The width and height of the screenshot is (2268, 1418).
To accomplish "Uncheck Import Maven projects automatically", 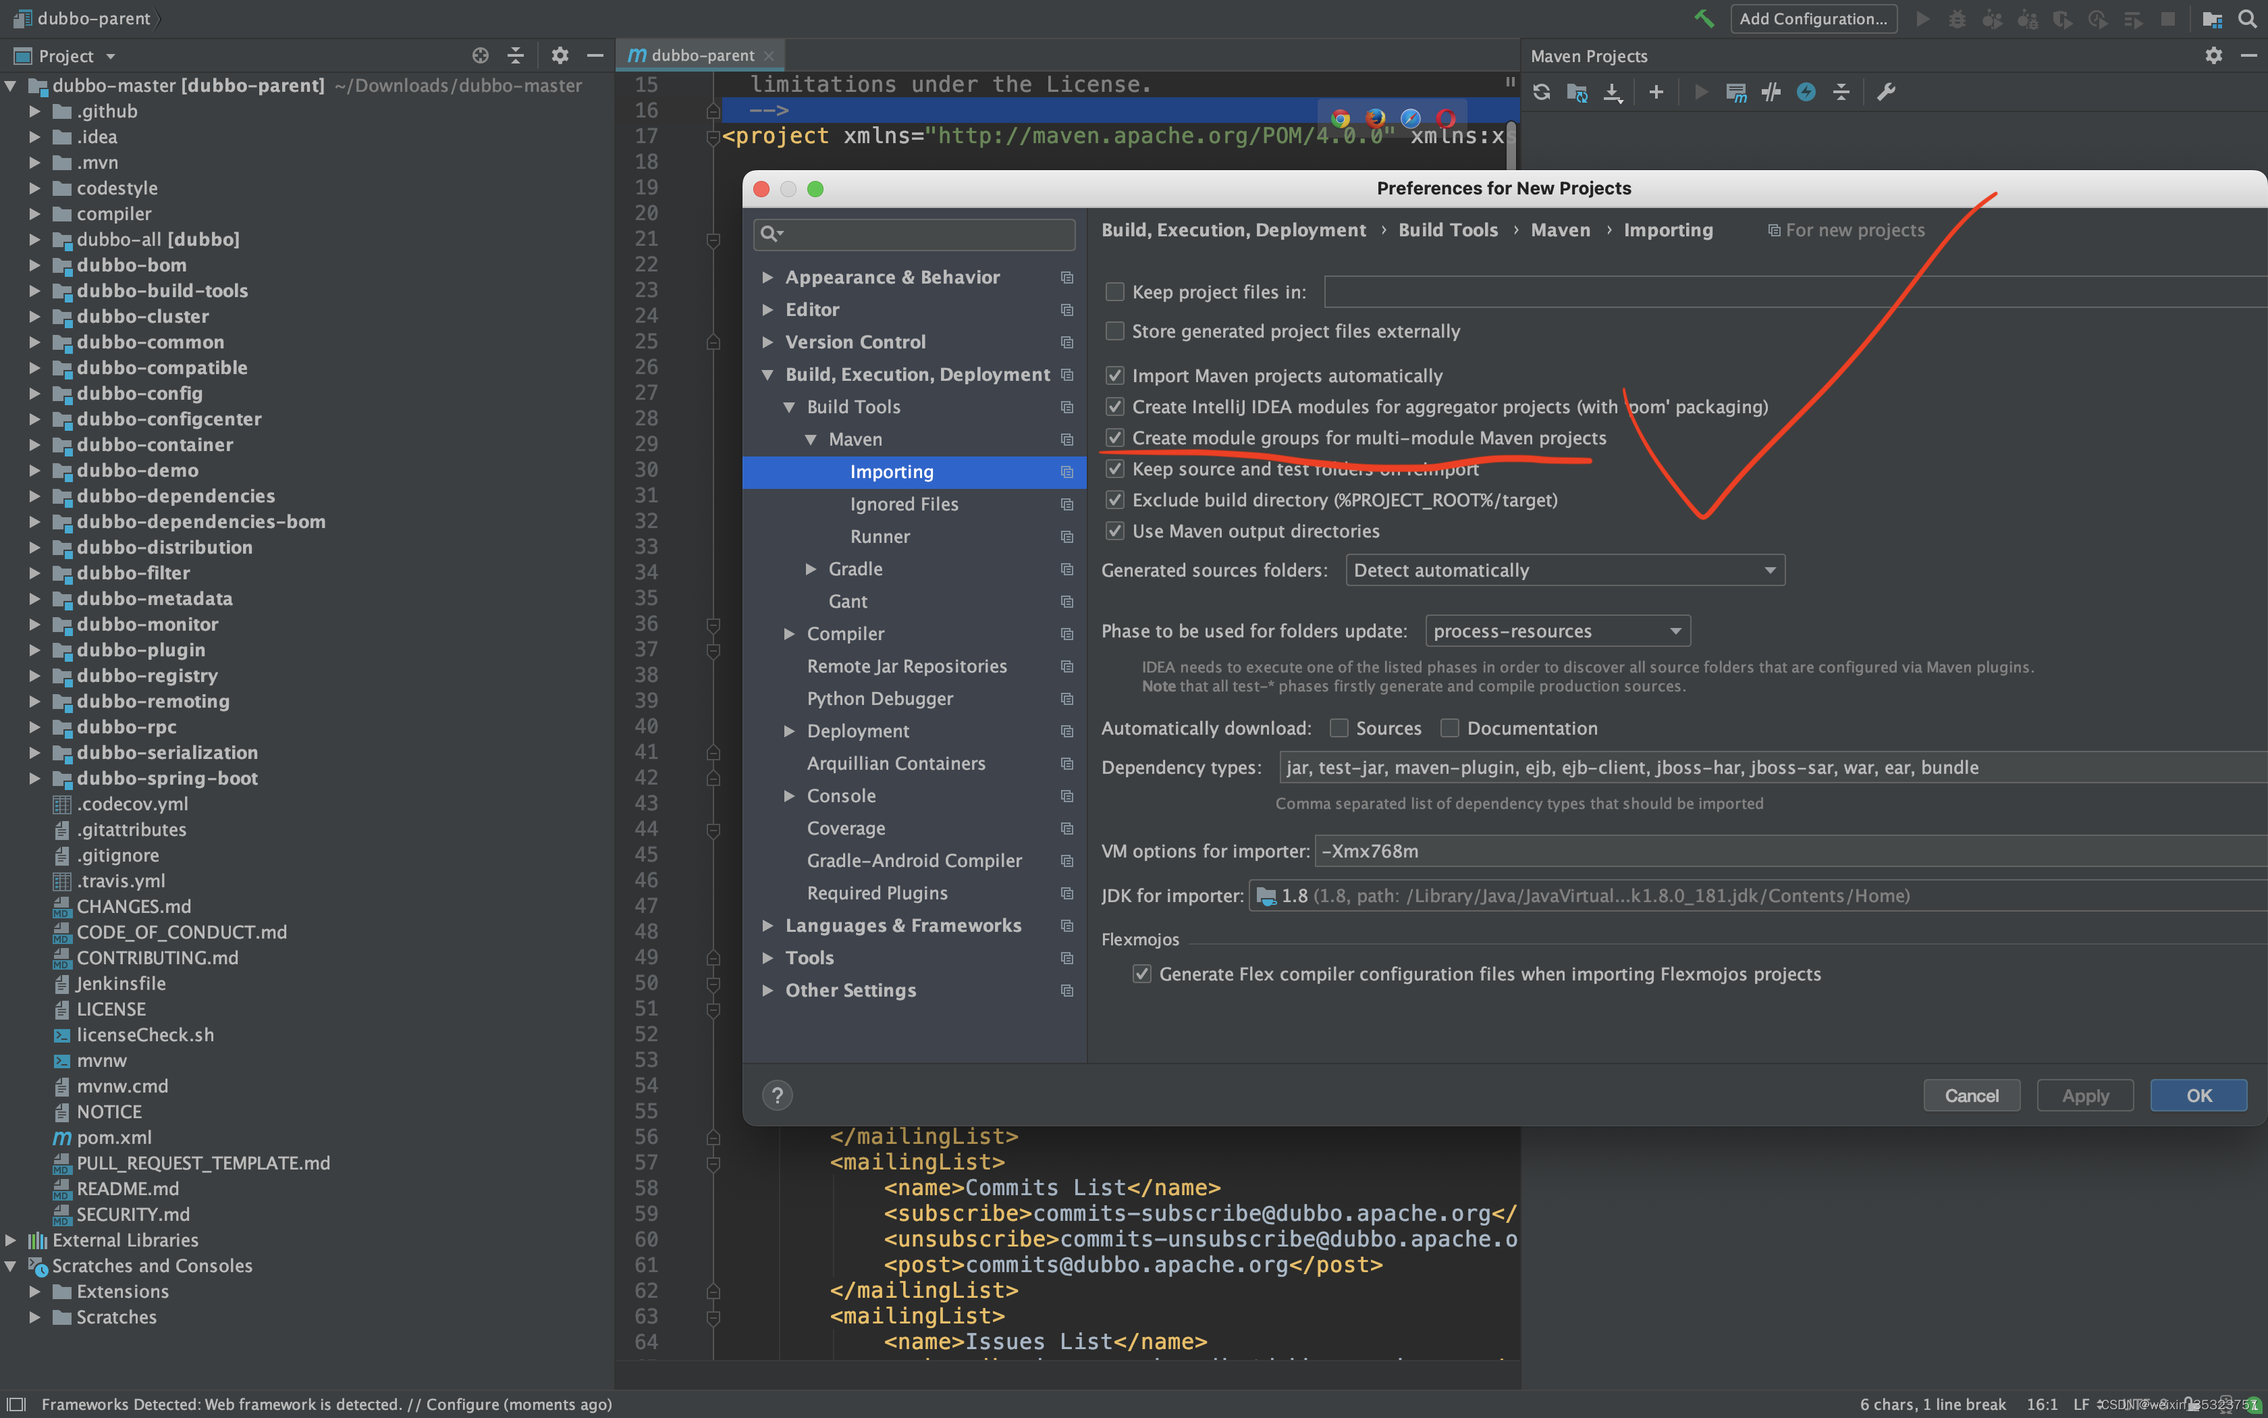I will pos(1114,376).
